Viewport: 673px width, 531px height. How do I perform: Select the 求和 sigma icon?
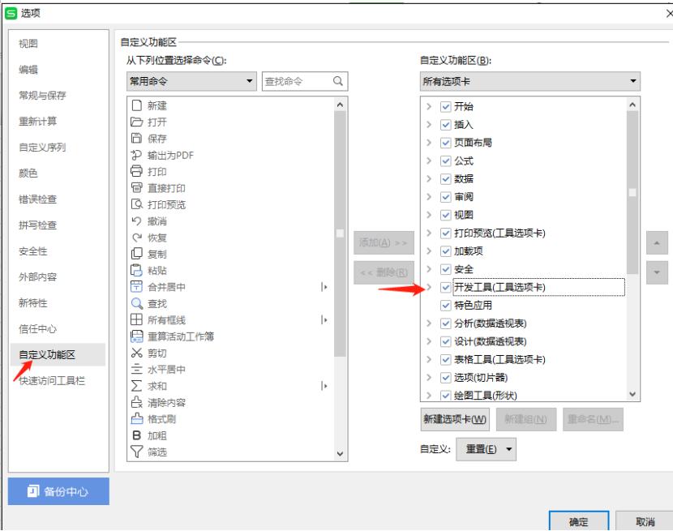tap(136, 386)
